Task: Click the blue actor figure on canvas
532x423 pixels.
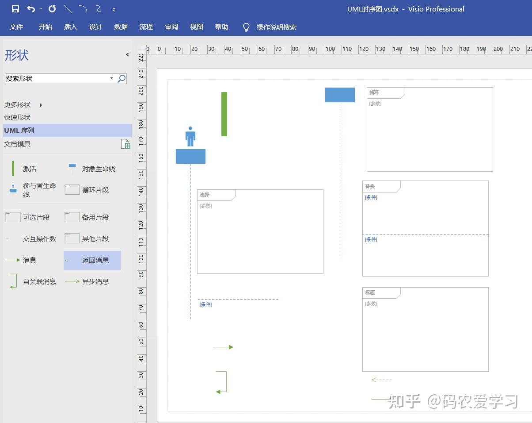Action: [x=190, y=136]
